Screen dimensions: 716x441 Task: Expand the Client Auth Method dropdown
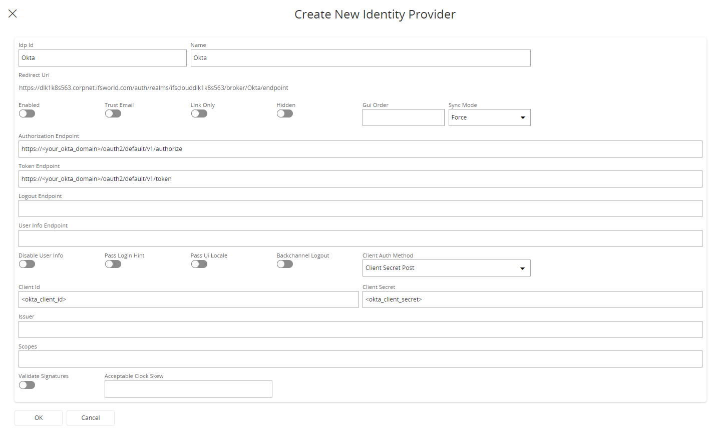point(446,268)
